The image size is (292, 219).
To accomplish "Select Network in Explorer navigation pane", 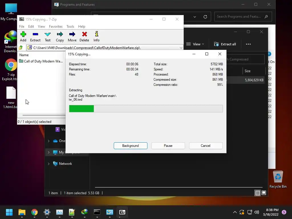I will 65,164.
